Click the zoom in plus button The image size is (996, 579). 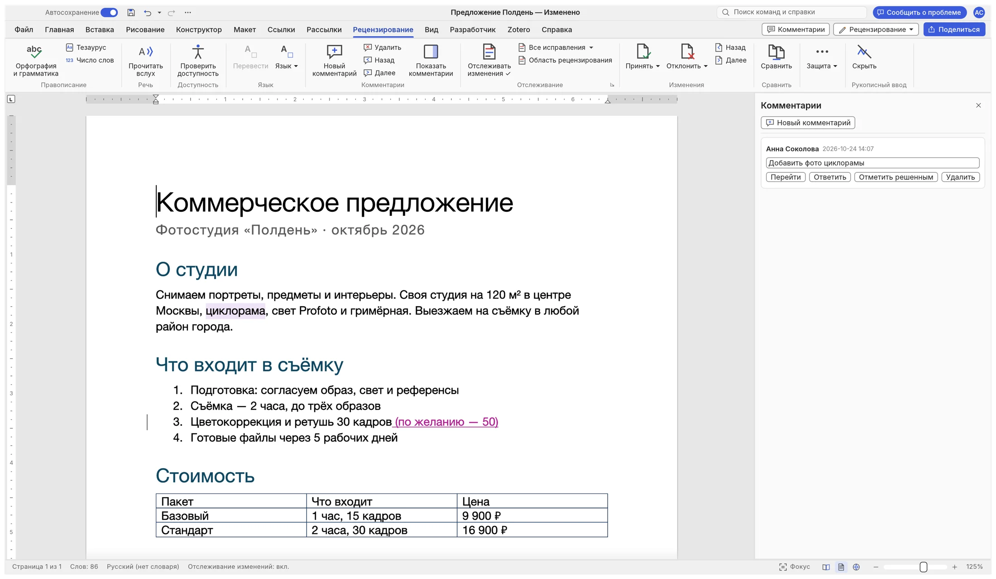coord(954,567)
